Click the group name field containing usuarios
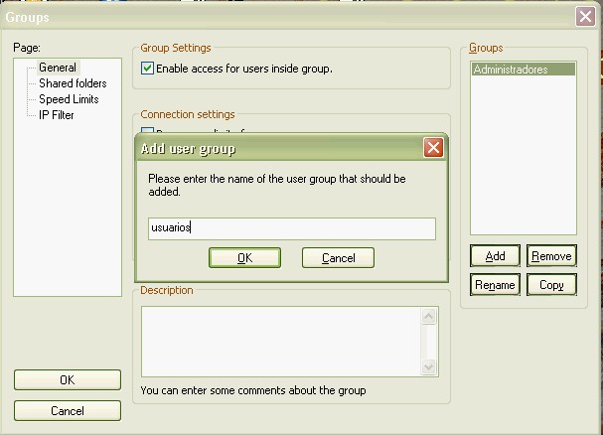The height and width of the screenshot is (435, 603). pos(291,228)
